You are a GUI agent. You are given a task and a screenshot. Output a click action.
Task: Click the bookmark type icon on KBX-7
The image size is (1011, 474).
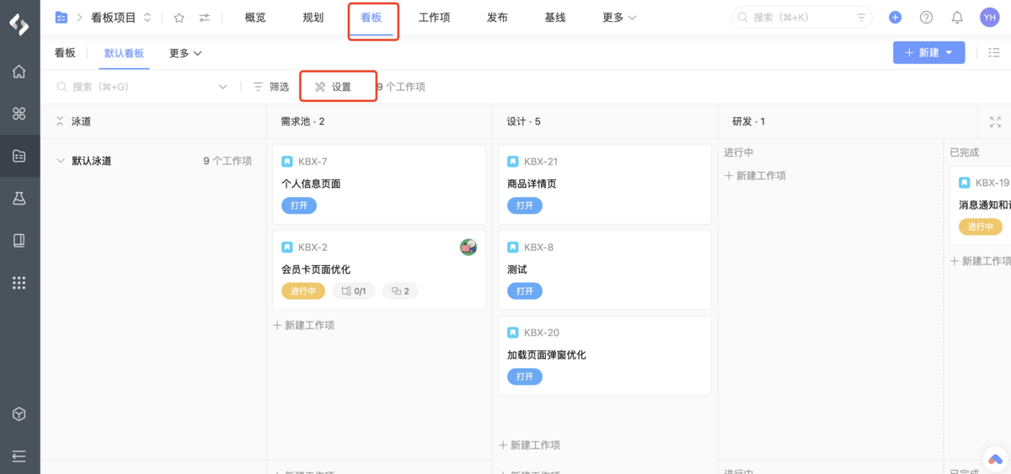pyautogui.click(x=287, y=162)
